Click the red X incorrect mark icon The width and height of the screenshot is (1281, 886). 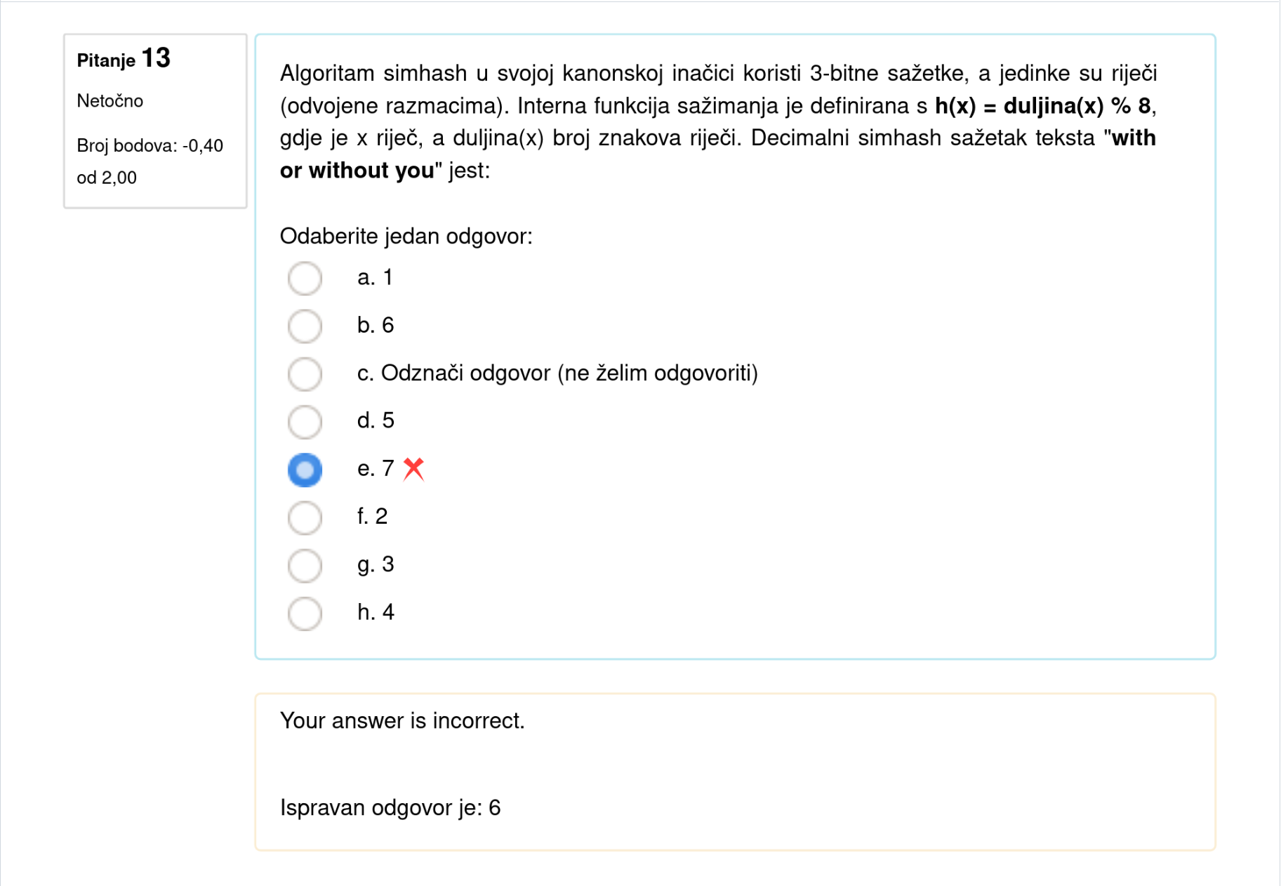414,468
